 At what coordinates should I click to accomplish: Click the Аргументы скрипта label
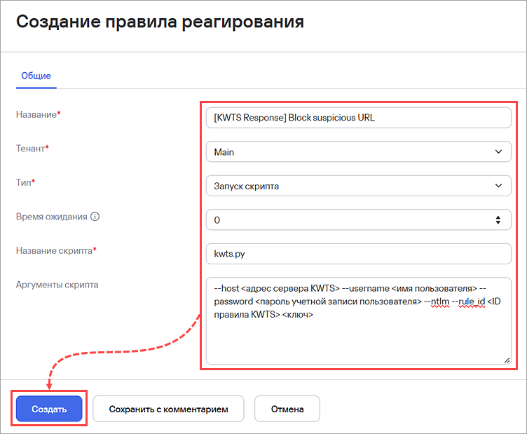(57, 285)
